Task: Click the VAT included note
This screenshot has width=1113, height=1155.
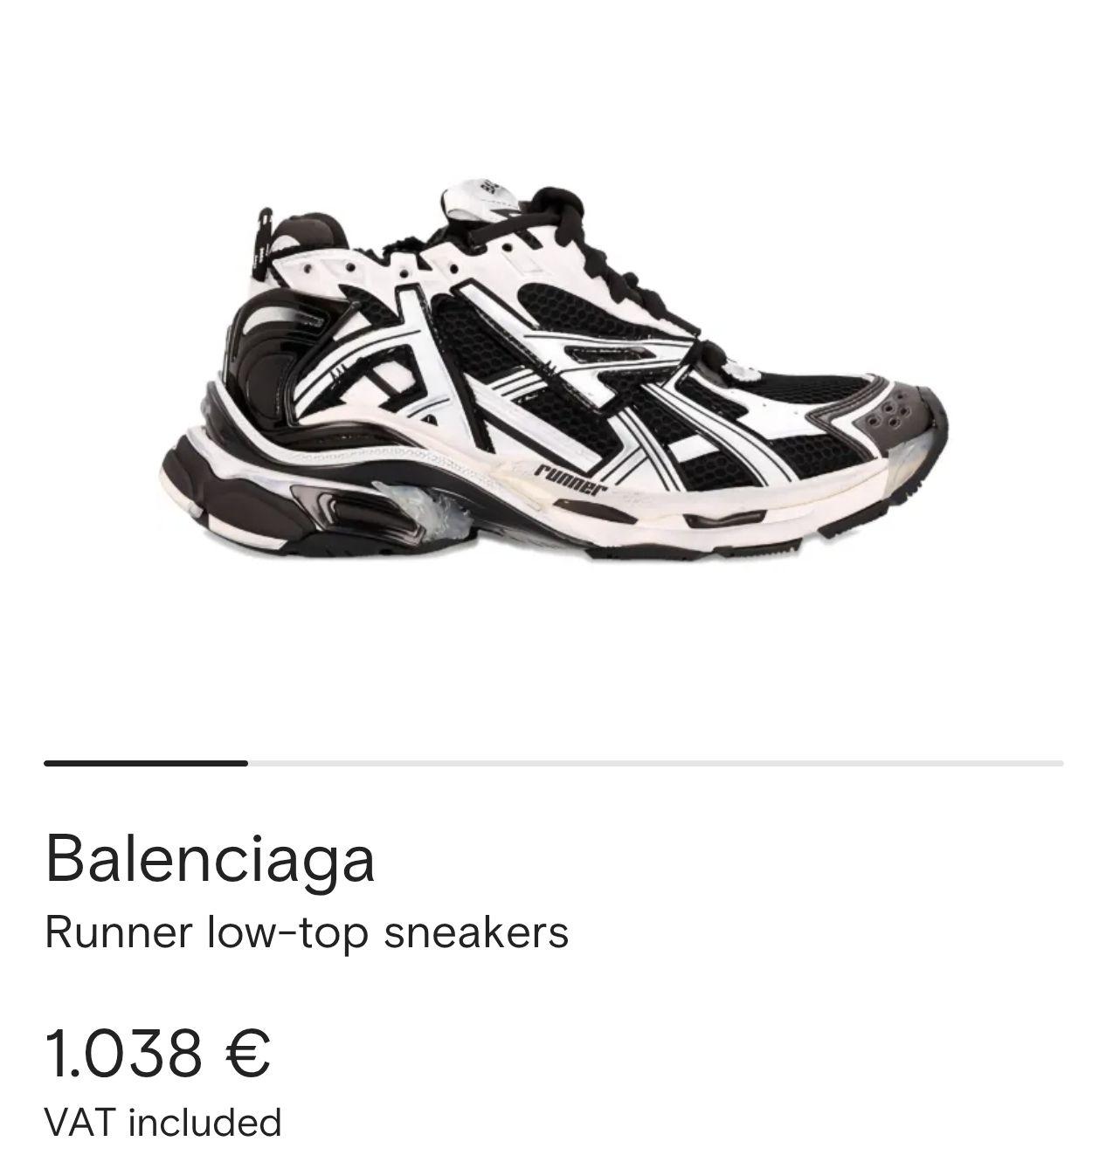Action: [x=163, y=1123]
